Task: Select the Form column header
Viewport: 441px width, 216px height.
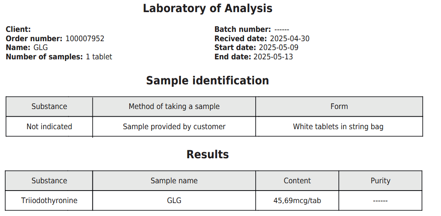Action: tap(339, 106)
